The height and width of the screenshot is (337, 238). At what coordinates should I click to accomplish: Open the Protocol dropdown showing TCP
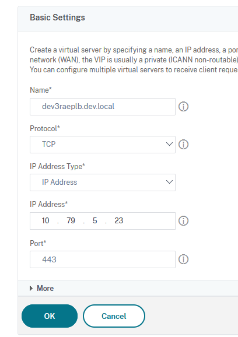[103, 145]
